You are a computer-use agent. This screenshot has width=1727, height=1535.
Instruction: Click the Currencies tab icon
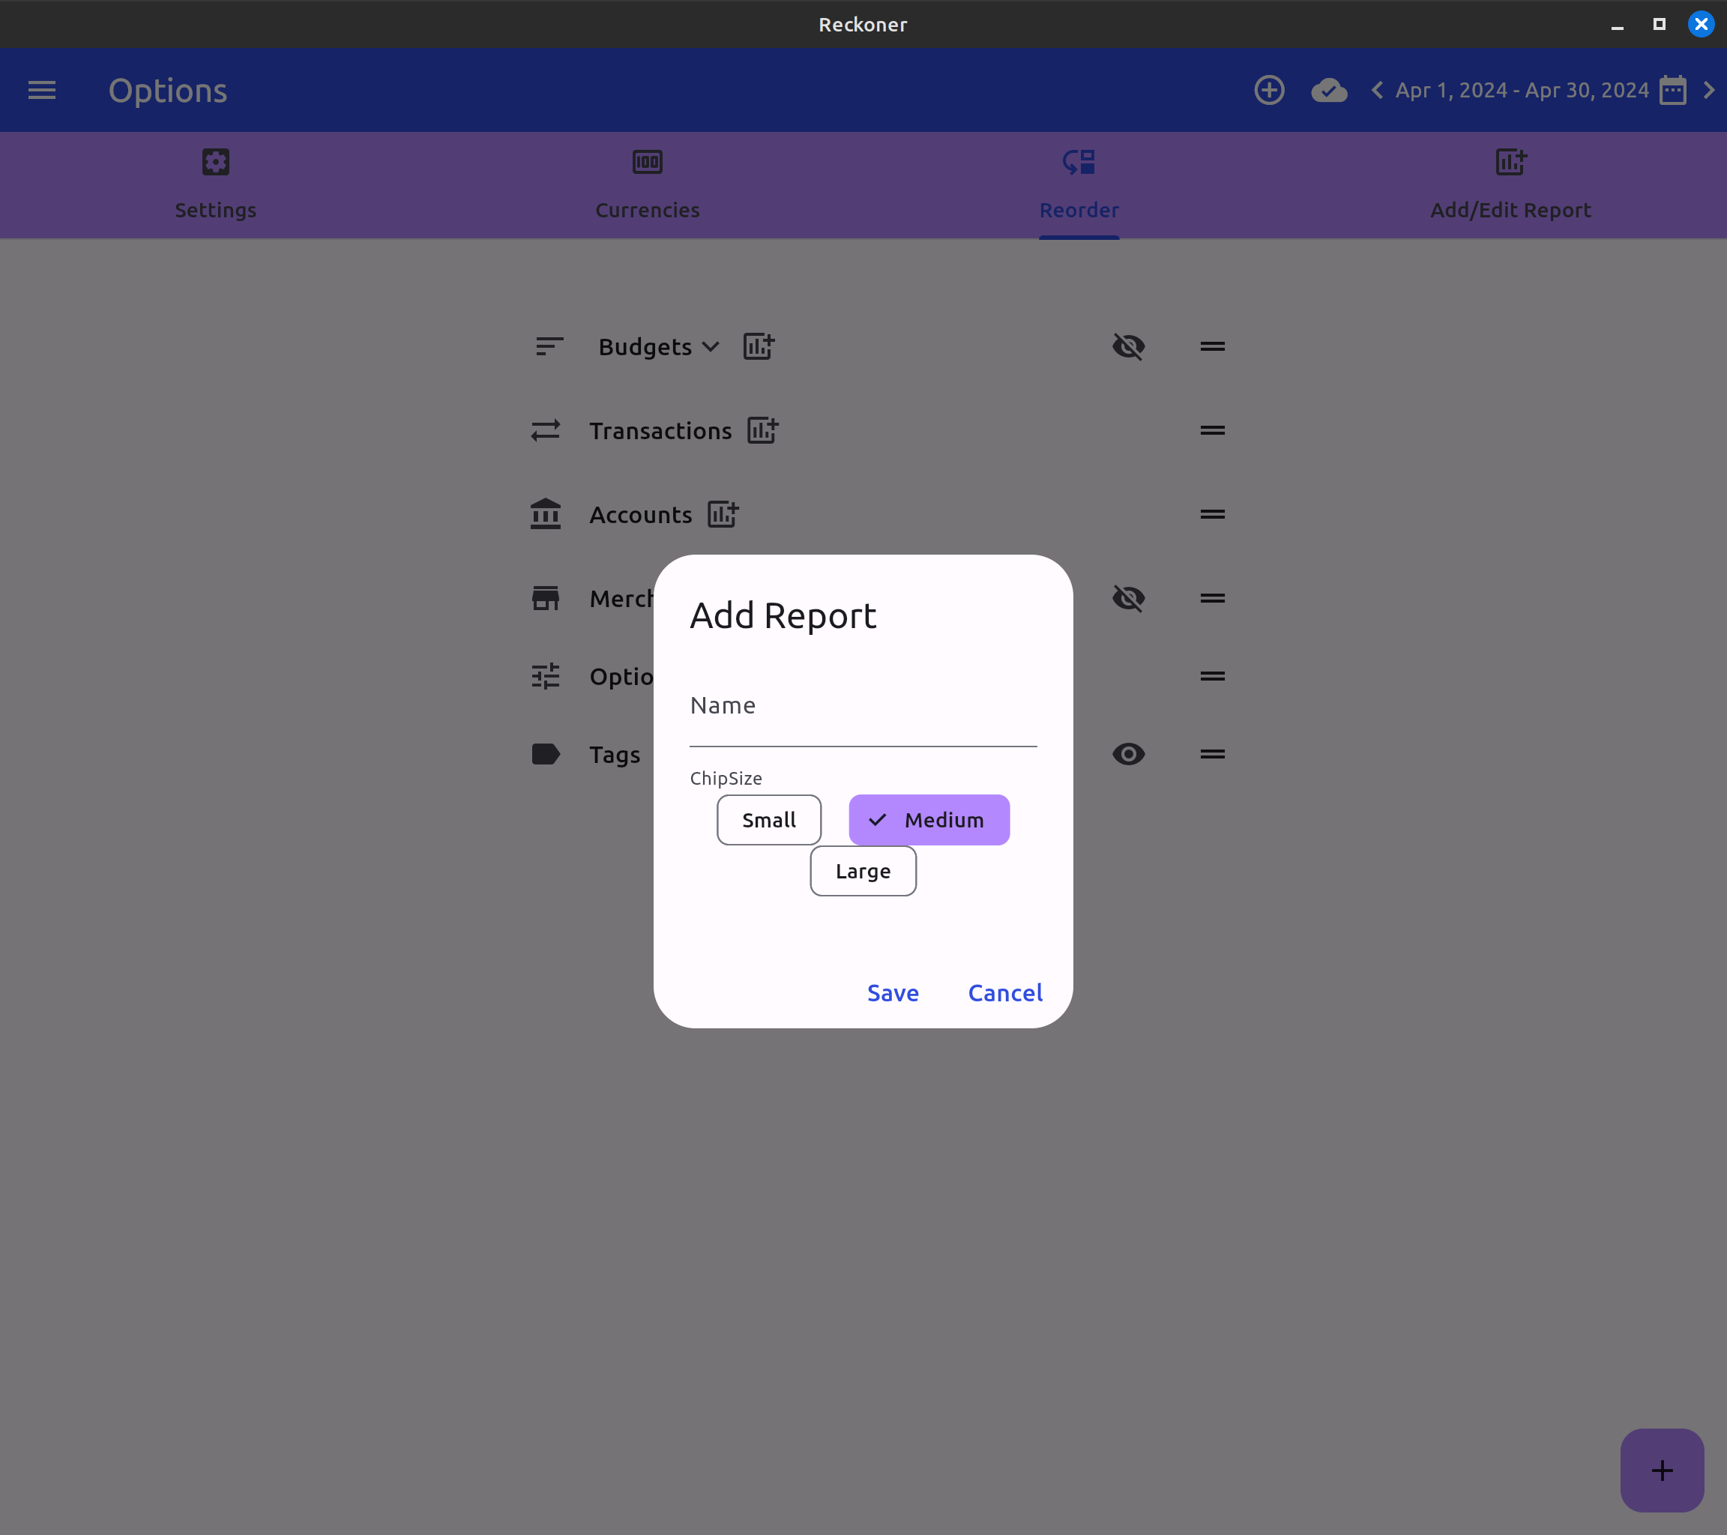(648, 161)
